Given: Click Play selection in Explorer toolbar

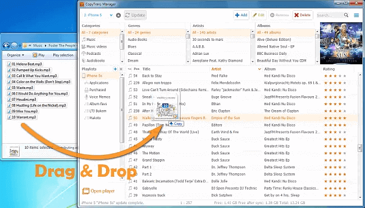Looking at the screenshot, I should point(63,55).
